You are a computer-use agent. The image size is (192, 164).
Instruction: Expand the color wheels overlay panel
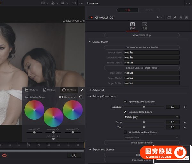point(81,90)
